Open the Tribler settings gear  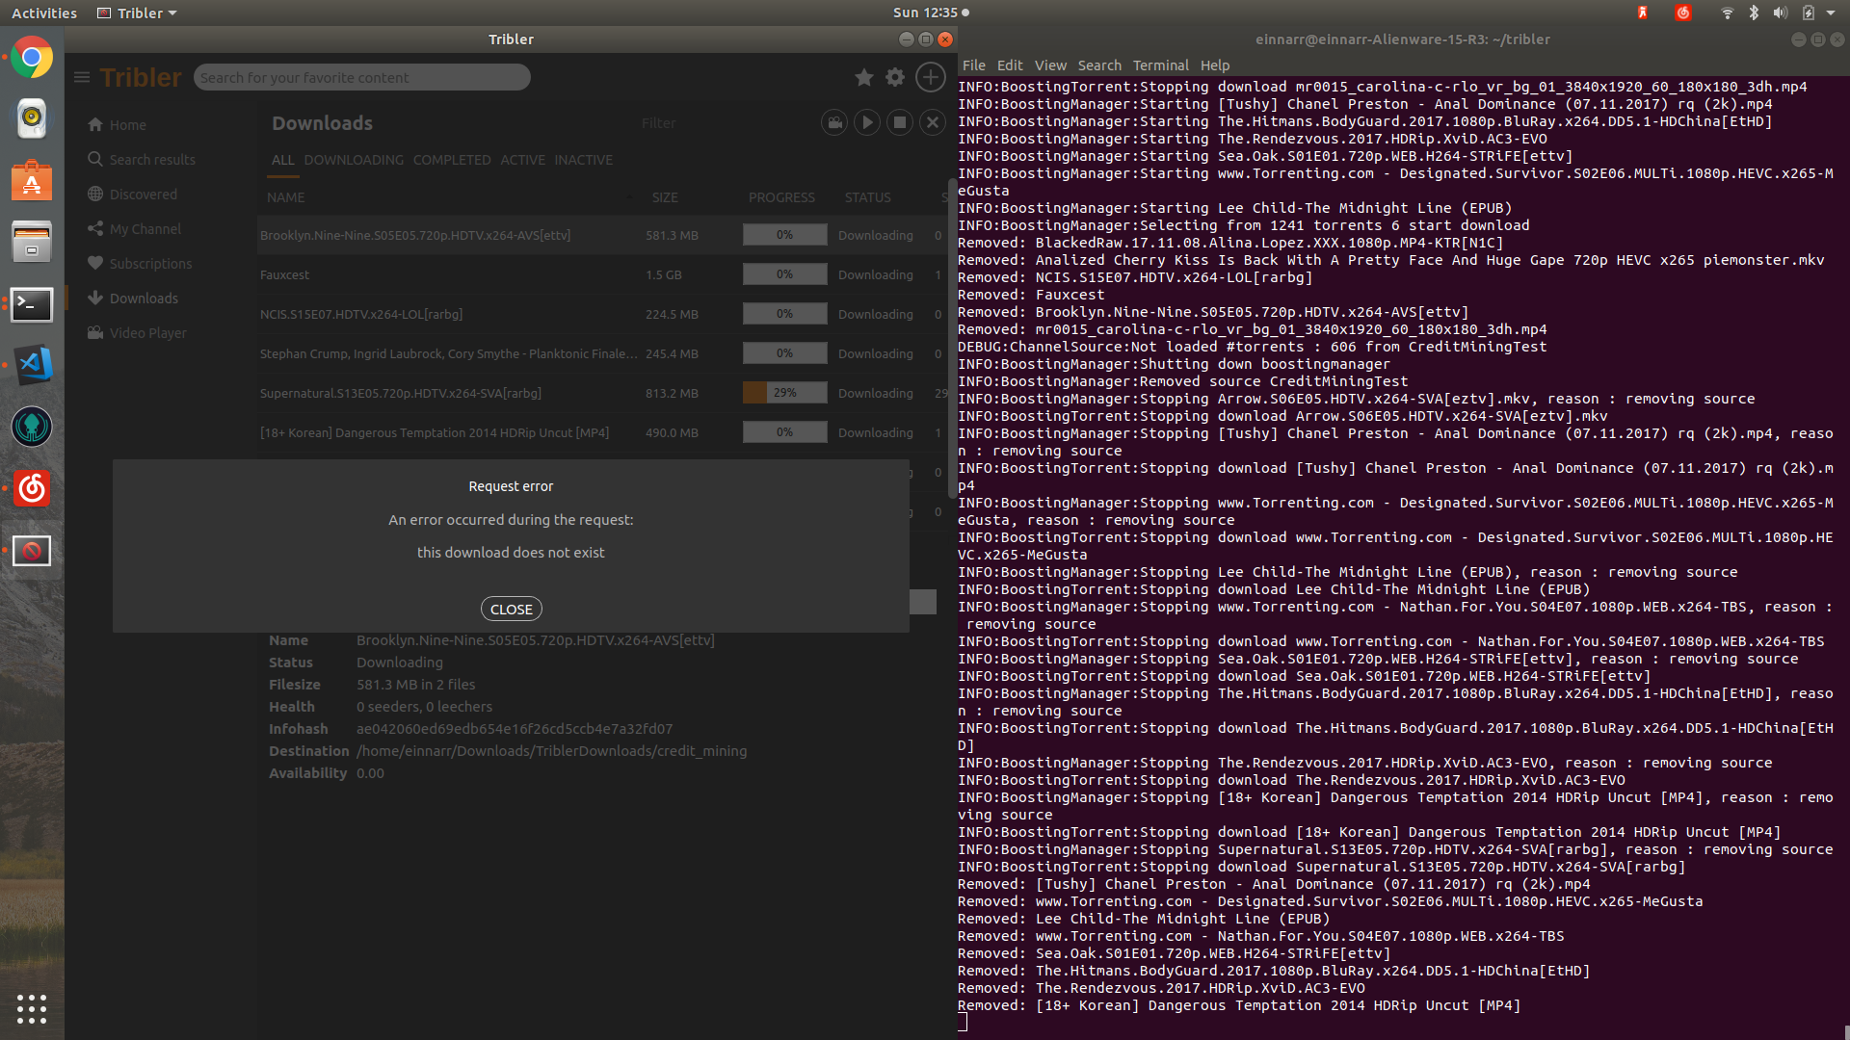pos(894,77)
